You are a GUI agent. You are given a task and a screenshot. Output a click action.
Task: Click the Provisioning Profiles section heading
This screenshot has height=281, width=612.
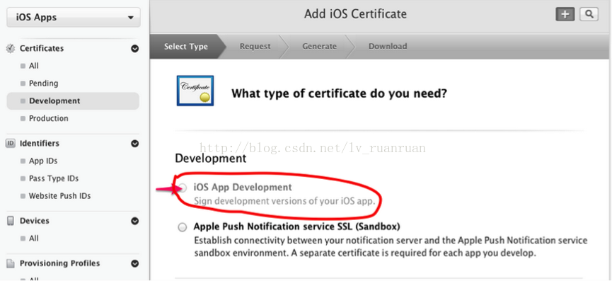click(x=59, y=263)
